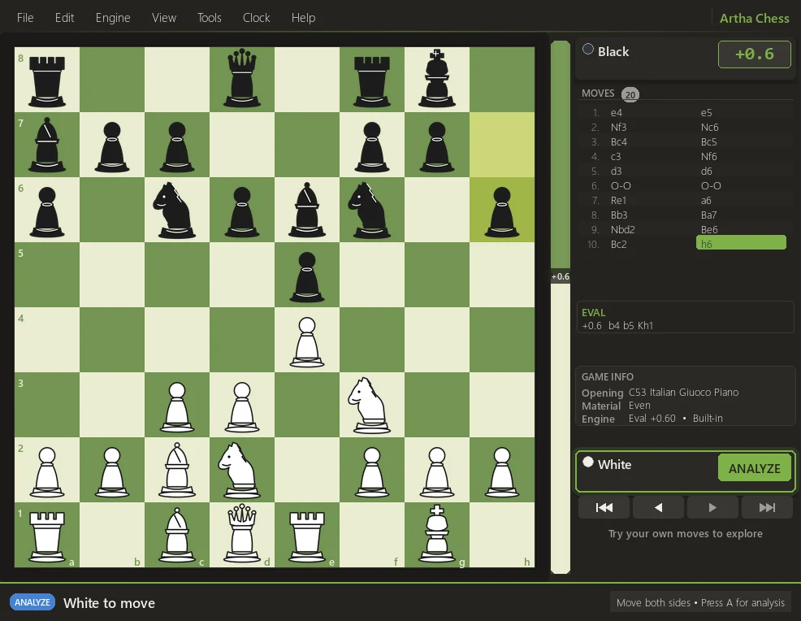The width and height of the screenshot is (801, 621).
Task: Click the highlighted empty h7 square
Action: (502, 145)
